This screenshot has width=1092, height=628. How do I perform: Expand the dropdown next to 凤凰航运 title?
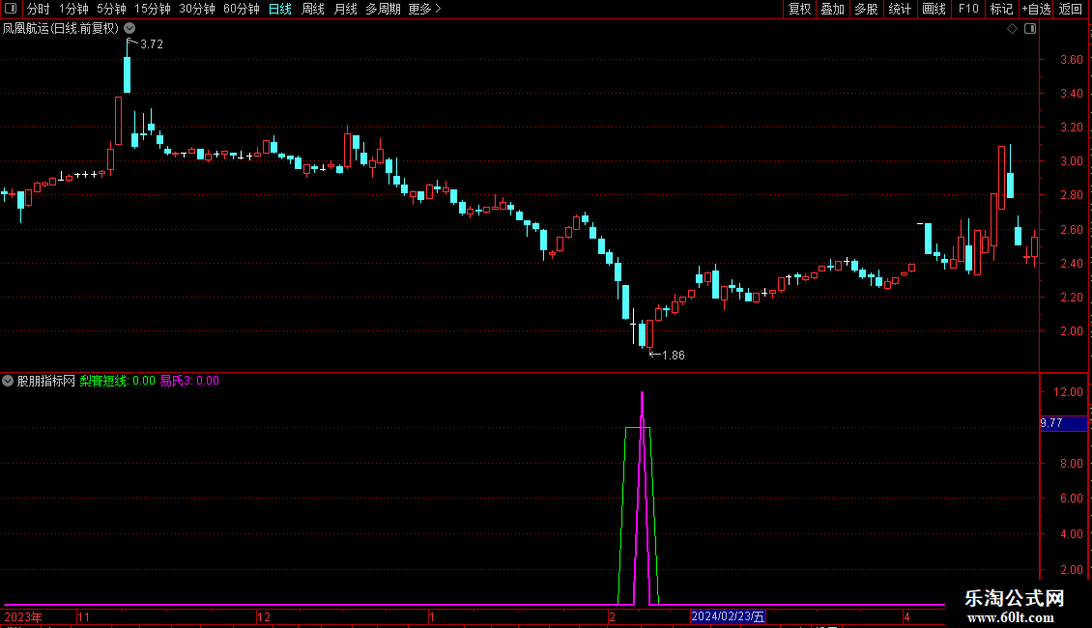click(129, 29)
